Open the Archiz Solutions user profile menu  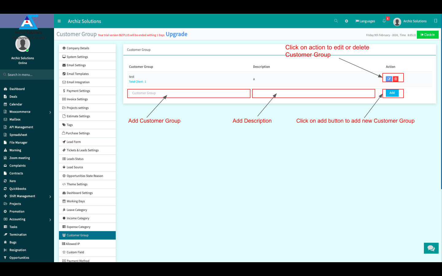pyautogui.click(x=410, y=21)
